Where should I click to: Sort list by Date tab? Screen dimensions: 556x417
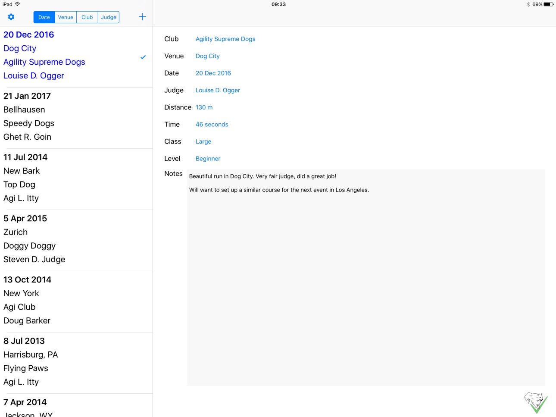[44, 17]
